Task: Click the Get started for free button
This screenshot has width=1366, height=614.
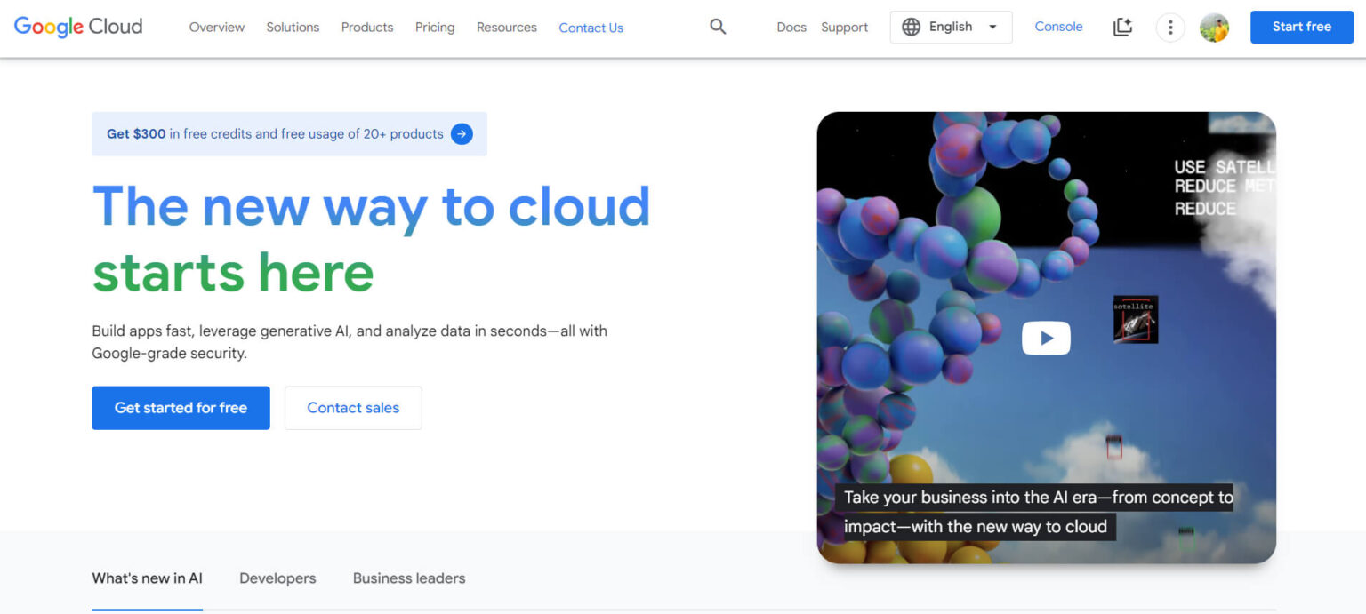Action: coord(181,408)
